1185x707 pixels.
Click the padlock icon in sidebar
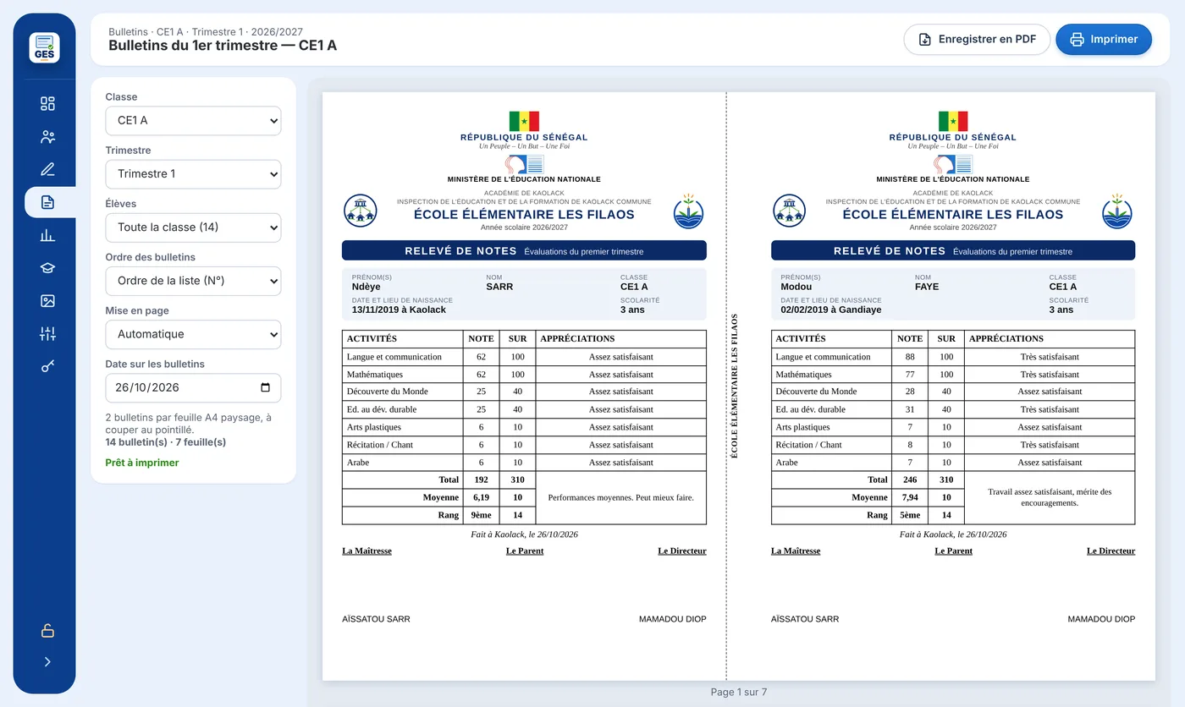click(x=47, y=631)
